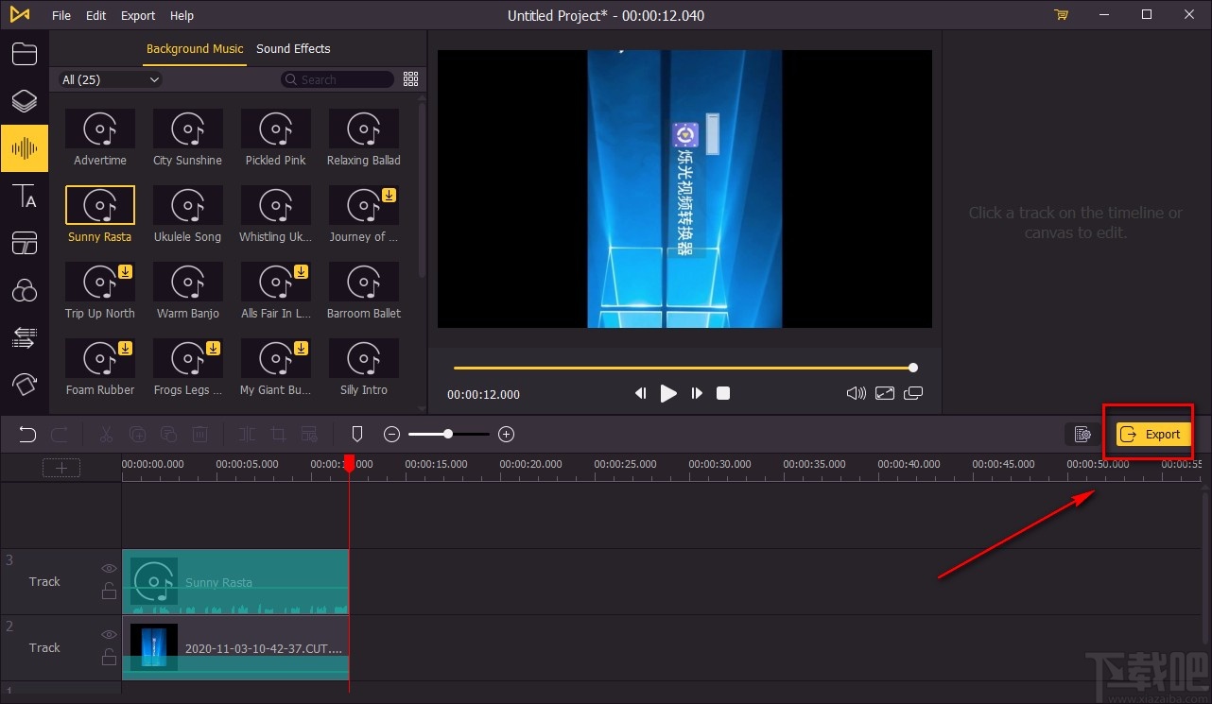Toggle the lock on Track 2

pos(110,658)
